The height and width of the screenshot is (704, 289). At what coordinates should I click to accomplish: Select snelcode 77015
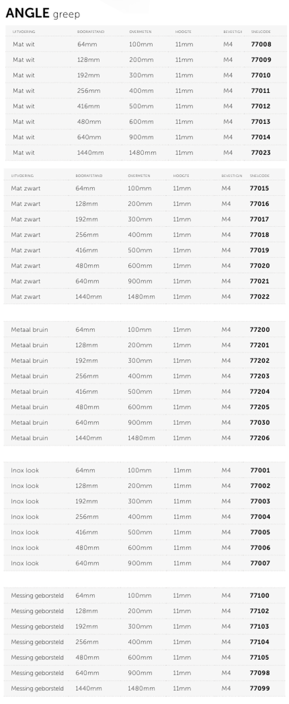(x=260, y=189)
